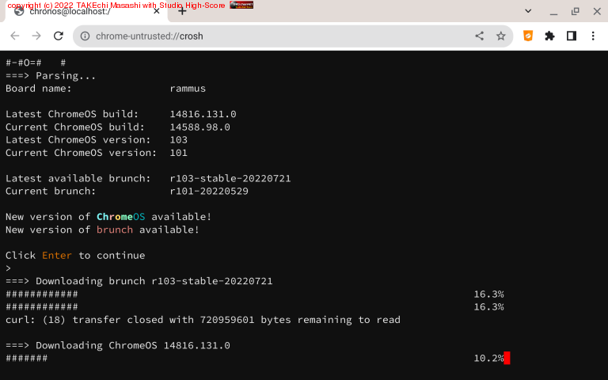The image size is (608, 380).
Task: Click the orange extension icon in toolbar
Action: point(528,36)
